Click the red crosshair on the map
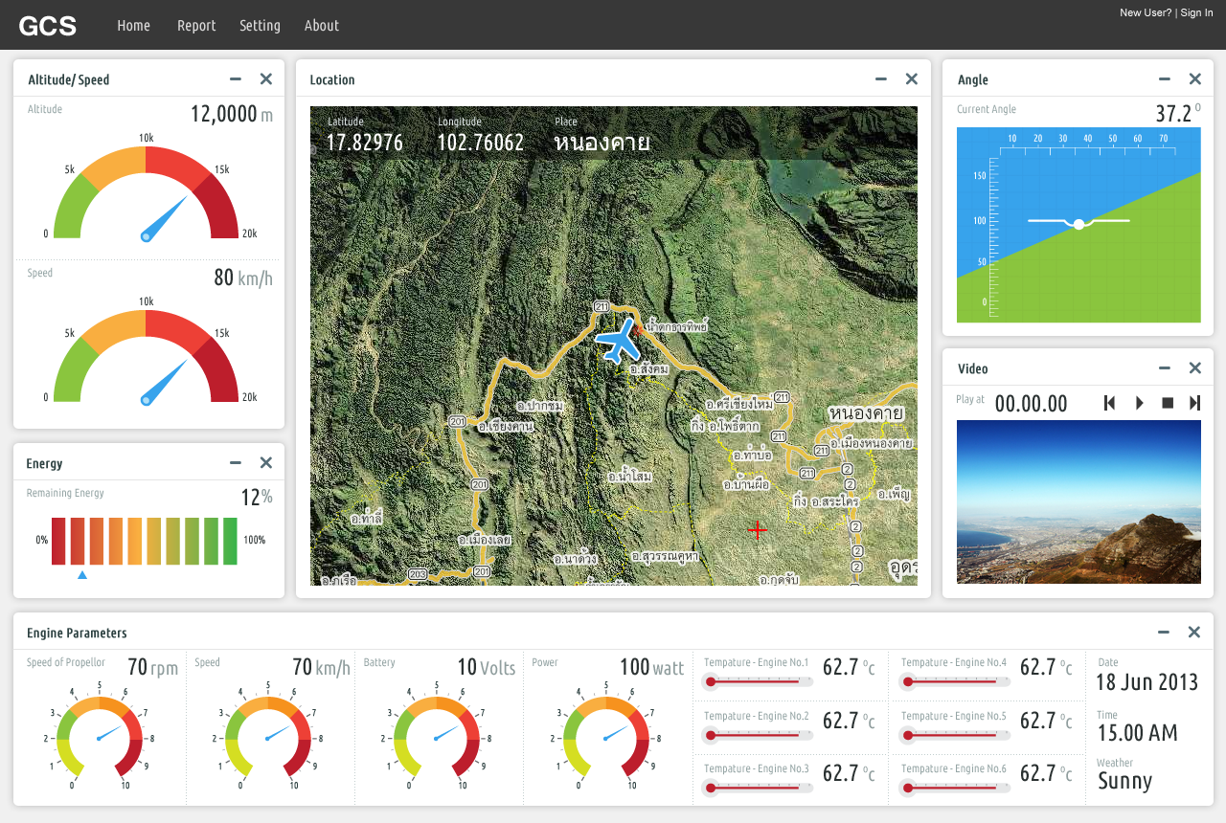 click(x=758, y=529)
